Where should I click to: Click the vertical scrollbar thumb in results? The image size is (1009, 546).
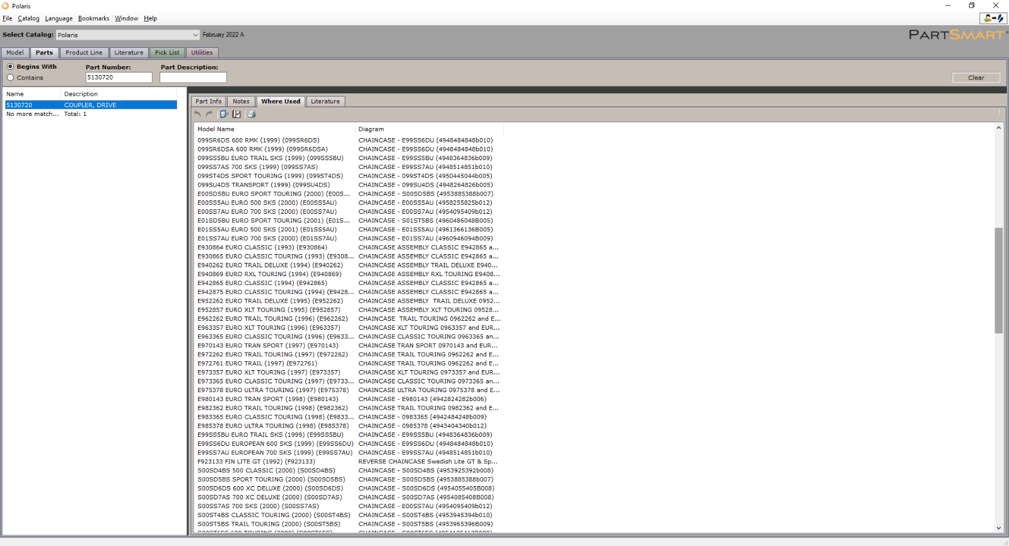pyautogui.click(x=998, y=280)
